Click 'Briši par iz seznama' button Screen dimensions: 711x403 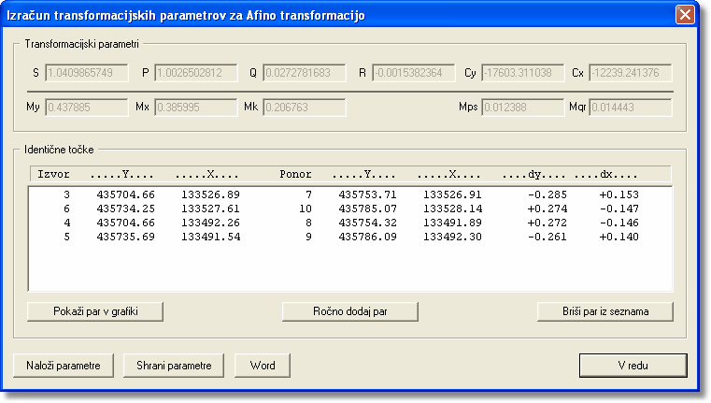click(x=605, y=310)
